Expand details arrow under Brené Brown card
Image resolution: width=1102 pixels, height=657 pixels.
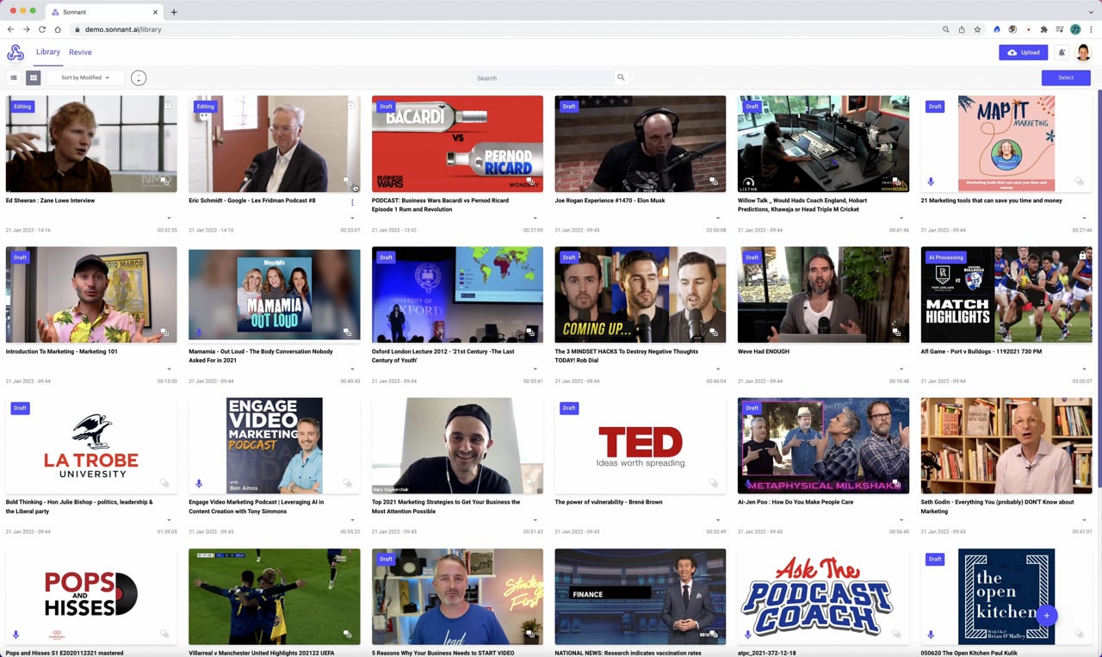[718, 520]
